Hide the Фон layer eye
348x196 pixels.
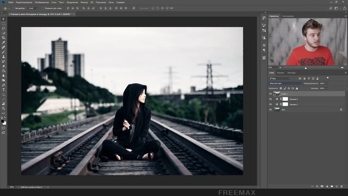tap(271, 109)
